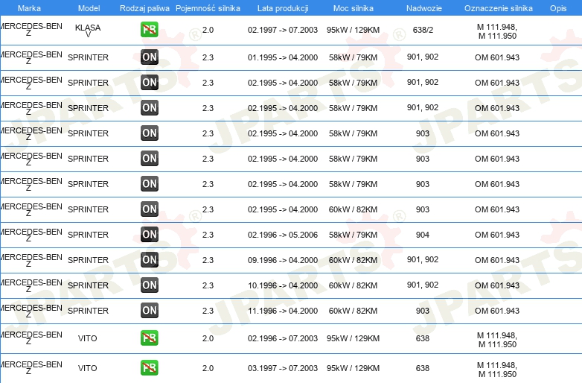Click the SPRINTER model cell in the 11.1996 row
Image resolution: width=582 pixels, height=383 pixels.
(x=88, y=311)
